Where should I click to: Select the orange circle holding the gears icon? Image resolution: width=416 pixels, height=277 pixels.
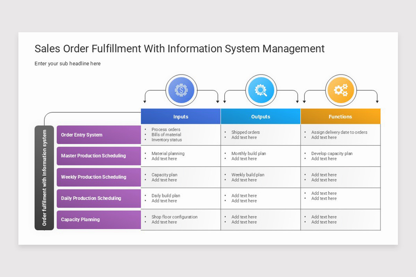pyautogui.click(x=341, y=90)
